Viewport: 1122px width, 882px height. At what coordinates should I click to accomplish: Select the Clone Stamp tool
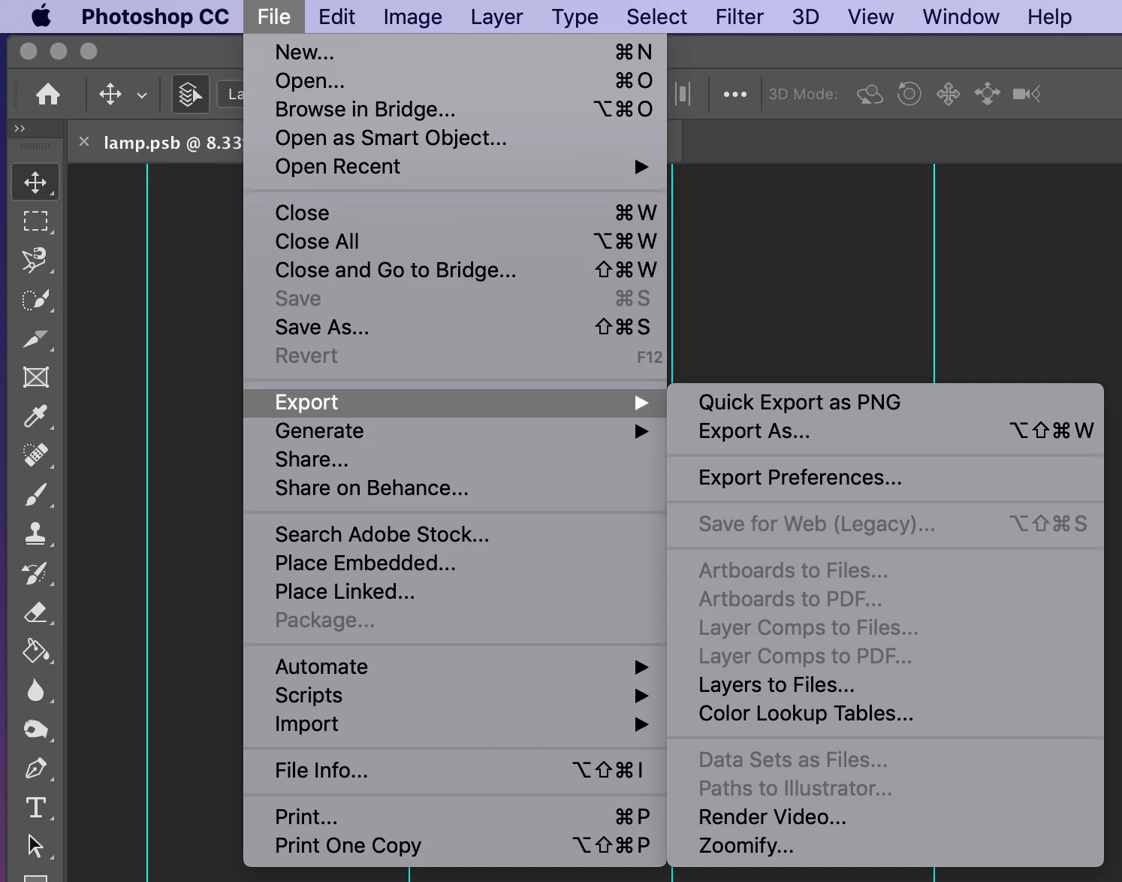35,533
